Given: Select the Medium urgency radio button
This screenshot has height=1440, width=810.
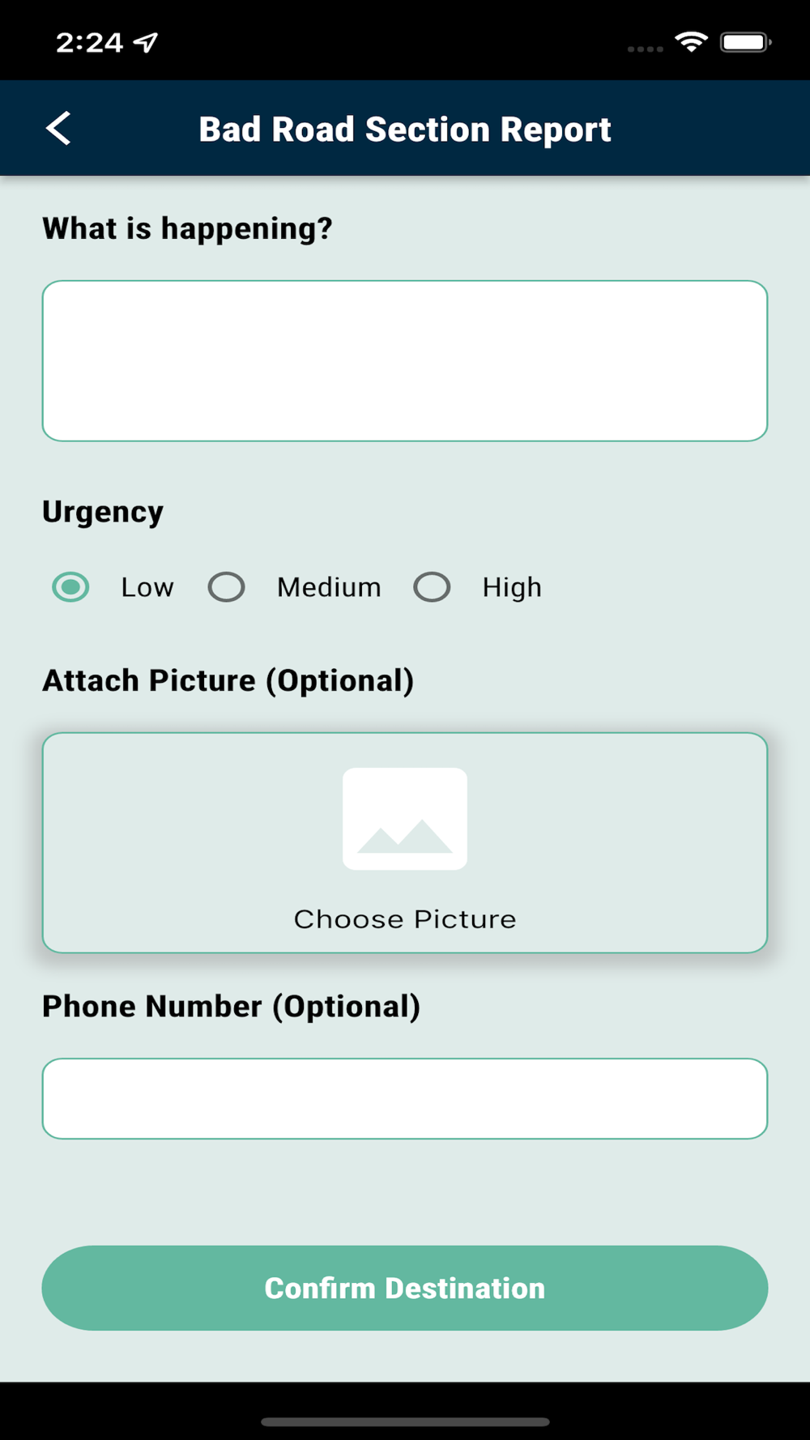Looking at the screenshot, I should click(x=226, y=587).
